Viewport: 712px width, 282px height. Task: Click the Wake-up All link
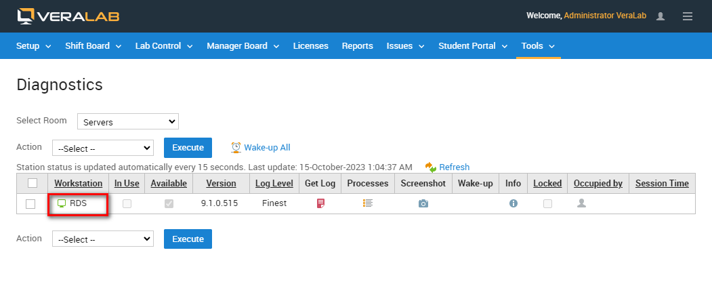click(x=267, y=148)
